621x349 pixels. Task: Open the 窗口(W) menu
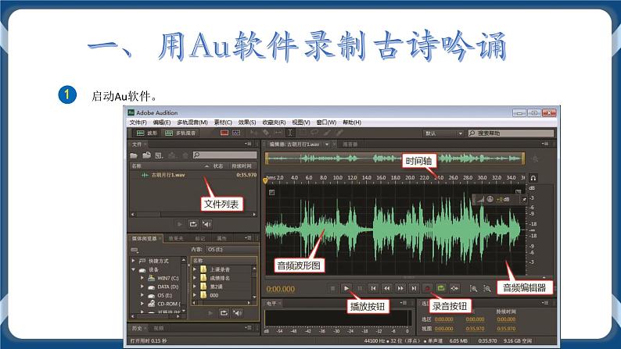326,123
